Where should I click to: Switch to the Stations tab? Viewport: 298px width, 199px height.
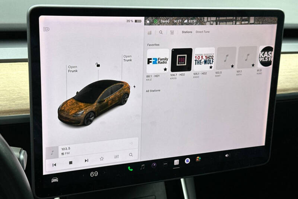click(x=187, y=32)
